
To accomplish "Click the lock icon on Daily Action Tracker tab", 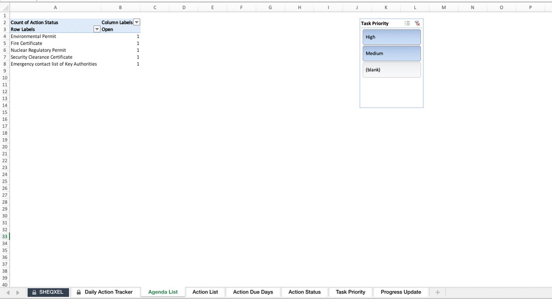I will [78, 292].
